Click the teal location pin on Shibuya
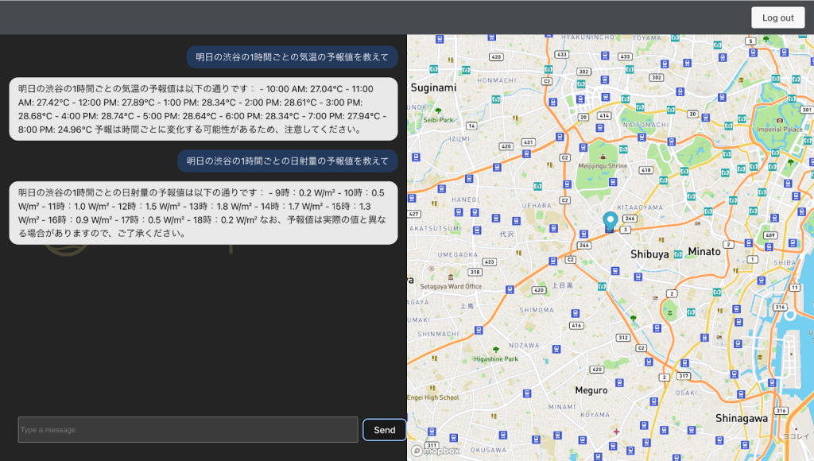 point(610,221)
